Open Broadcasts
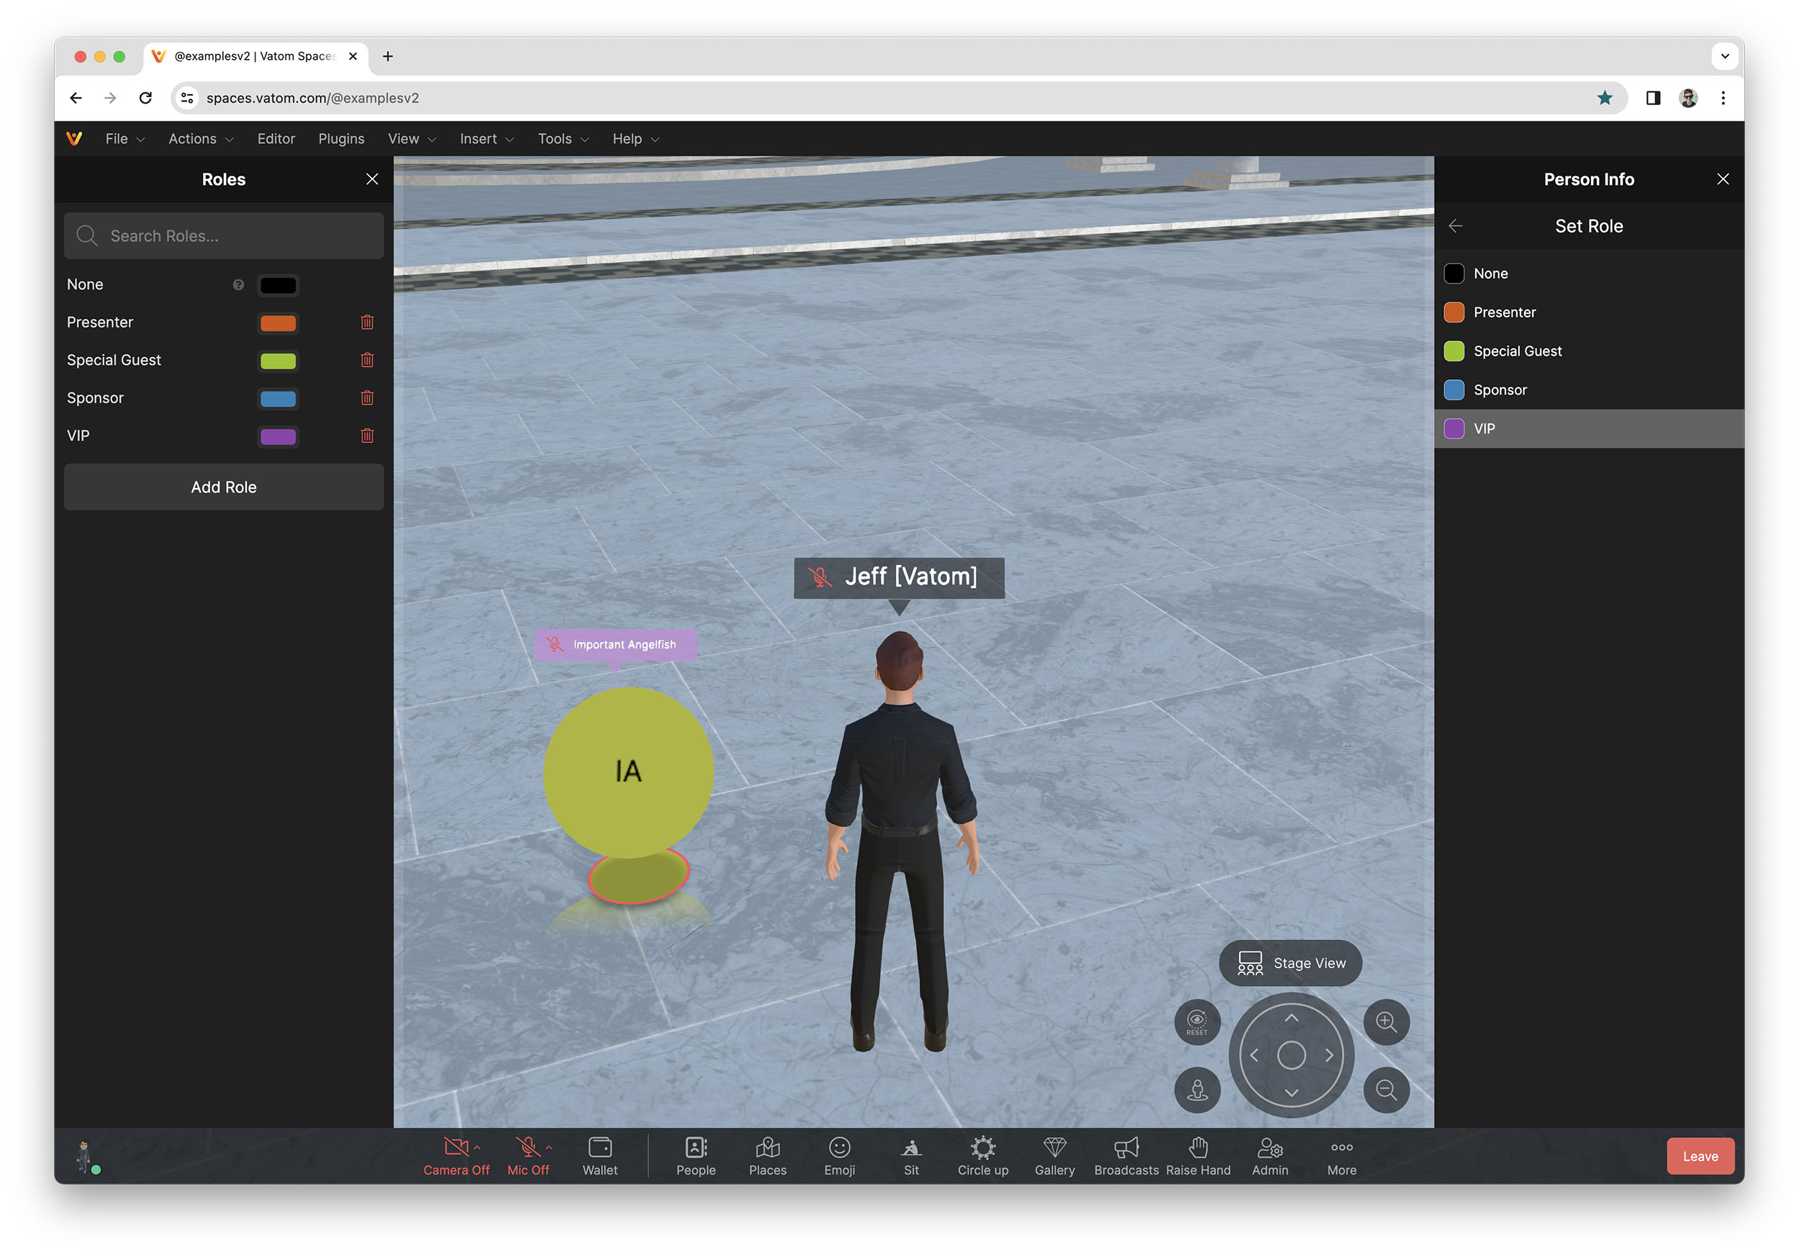The height and width of the screenshot is (1256, 1799). pos(1126,1156)
